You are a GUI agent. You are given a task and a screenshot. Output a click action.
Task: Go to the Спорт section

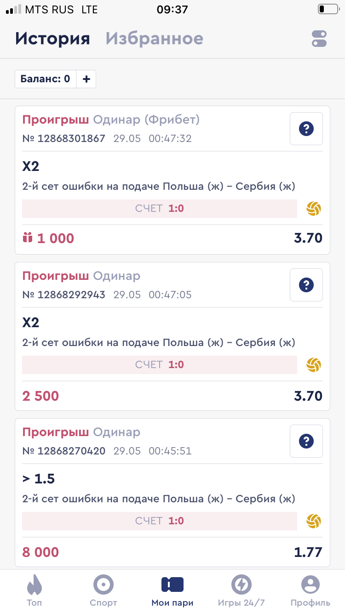coord(103,590)
